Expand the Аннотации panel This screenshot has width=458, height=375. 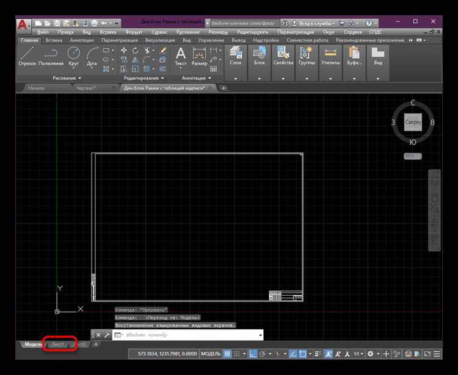point(196,78)
